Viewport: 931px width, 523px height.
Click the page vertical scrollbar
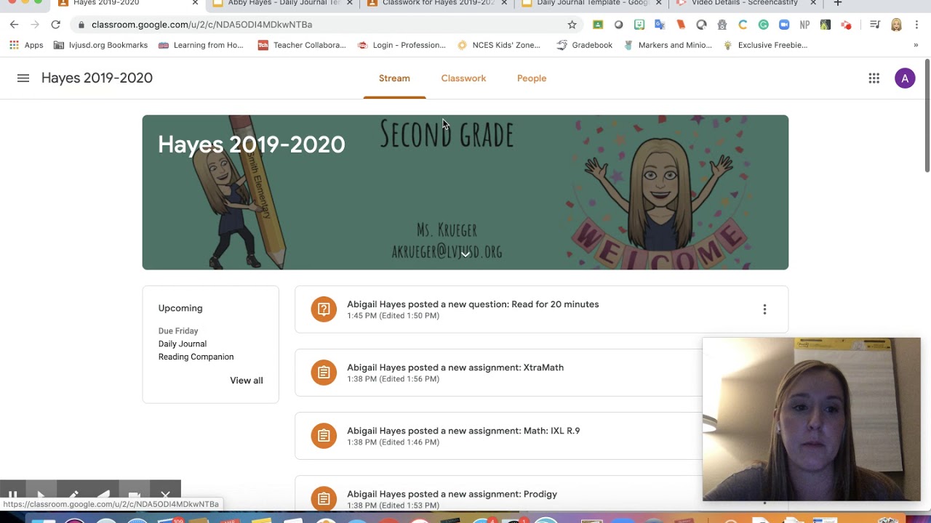[x=927, y=116]
